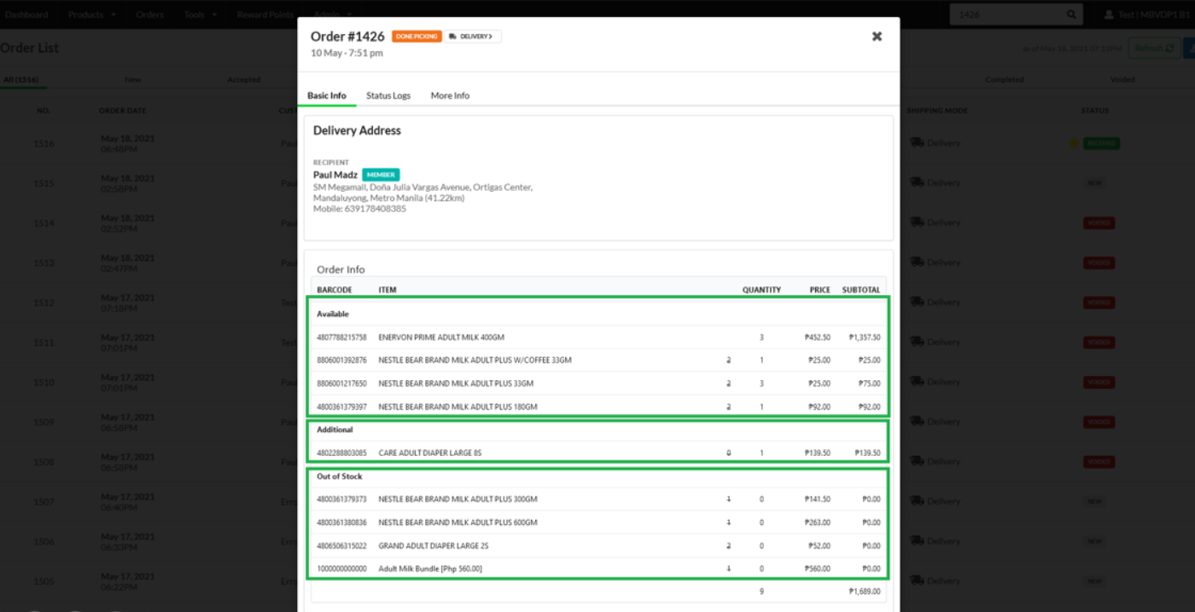
Task: Click the search magnifier icon
Action: click(x=1071, y=14)
